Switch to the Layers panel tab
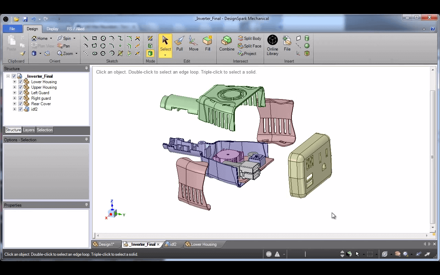This screenshot has width=440, height=275. 29,130
